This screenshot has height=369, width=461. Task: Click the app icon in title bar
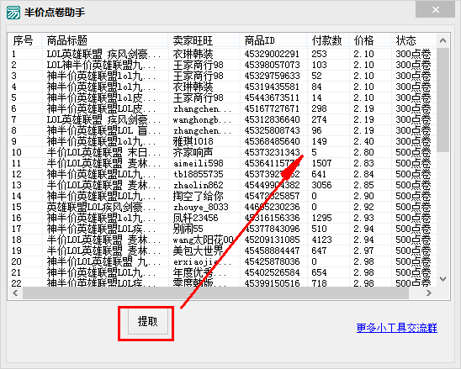coord(13,13)
